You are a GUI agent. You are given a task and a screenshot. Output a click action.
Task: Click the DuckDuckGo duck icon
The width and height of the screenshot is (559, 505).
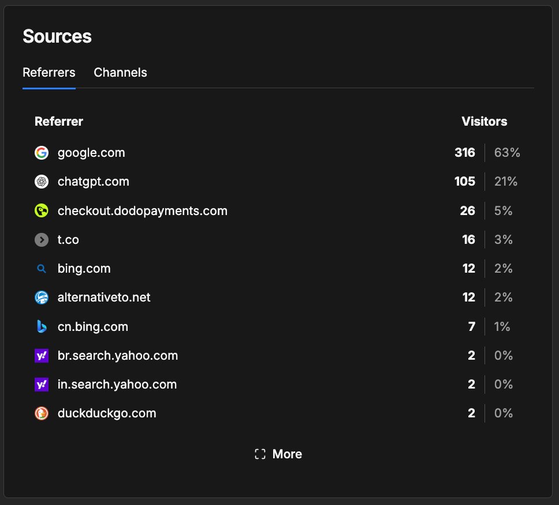point(42,413)
